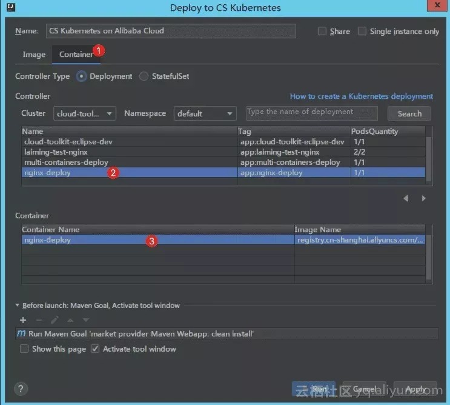450x405 pixels.
Task: Go to previous page of deployments
Action: pos(406,198)
